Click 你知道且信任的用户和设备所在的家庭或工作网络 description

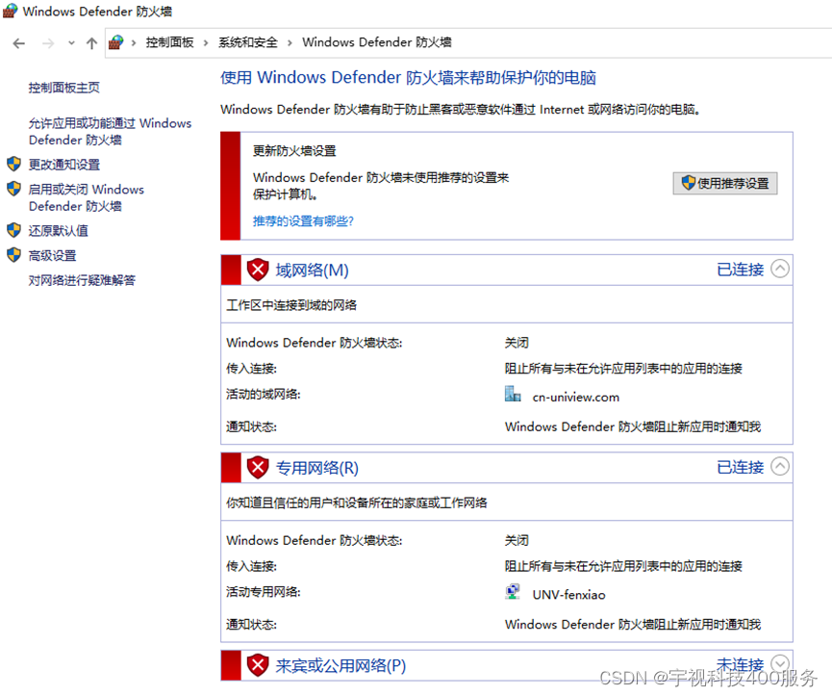(357, 503)
